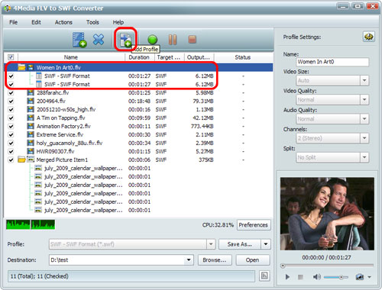Uncheck the first SWF - SWF Format profile row
This screenshot has width=382, height=290.
point(11,76)
